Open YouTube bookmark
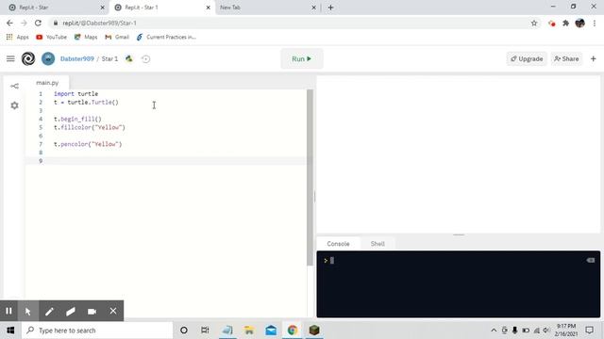This screenshot has width=604, height=339. tap(51, 37)
